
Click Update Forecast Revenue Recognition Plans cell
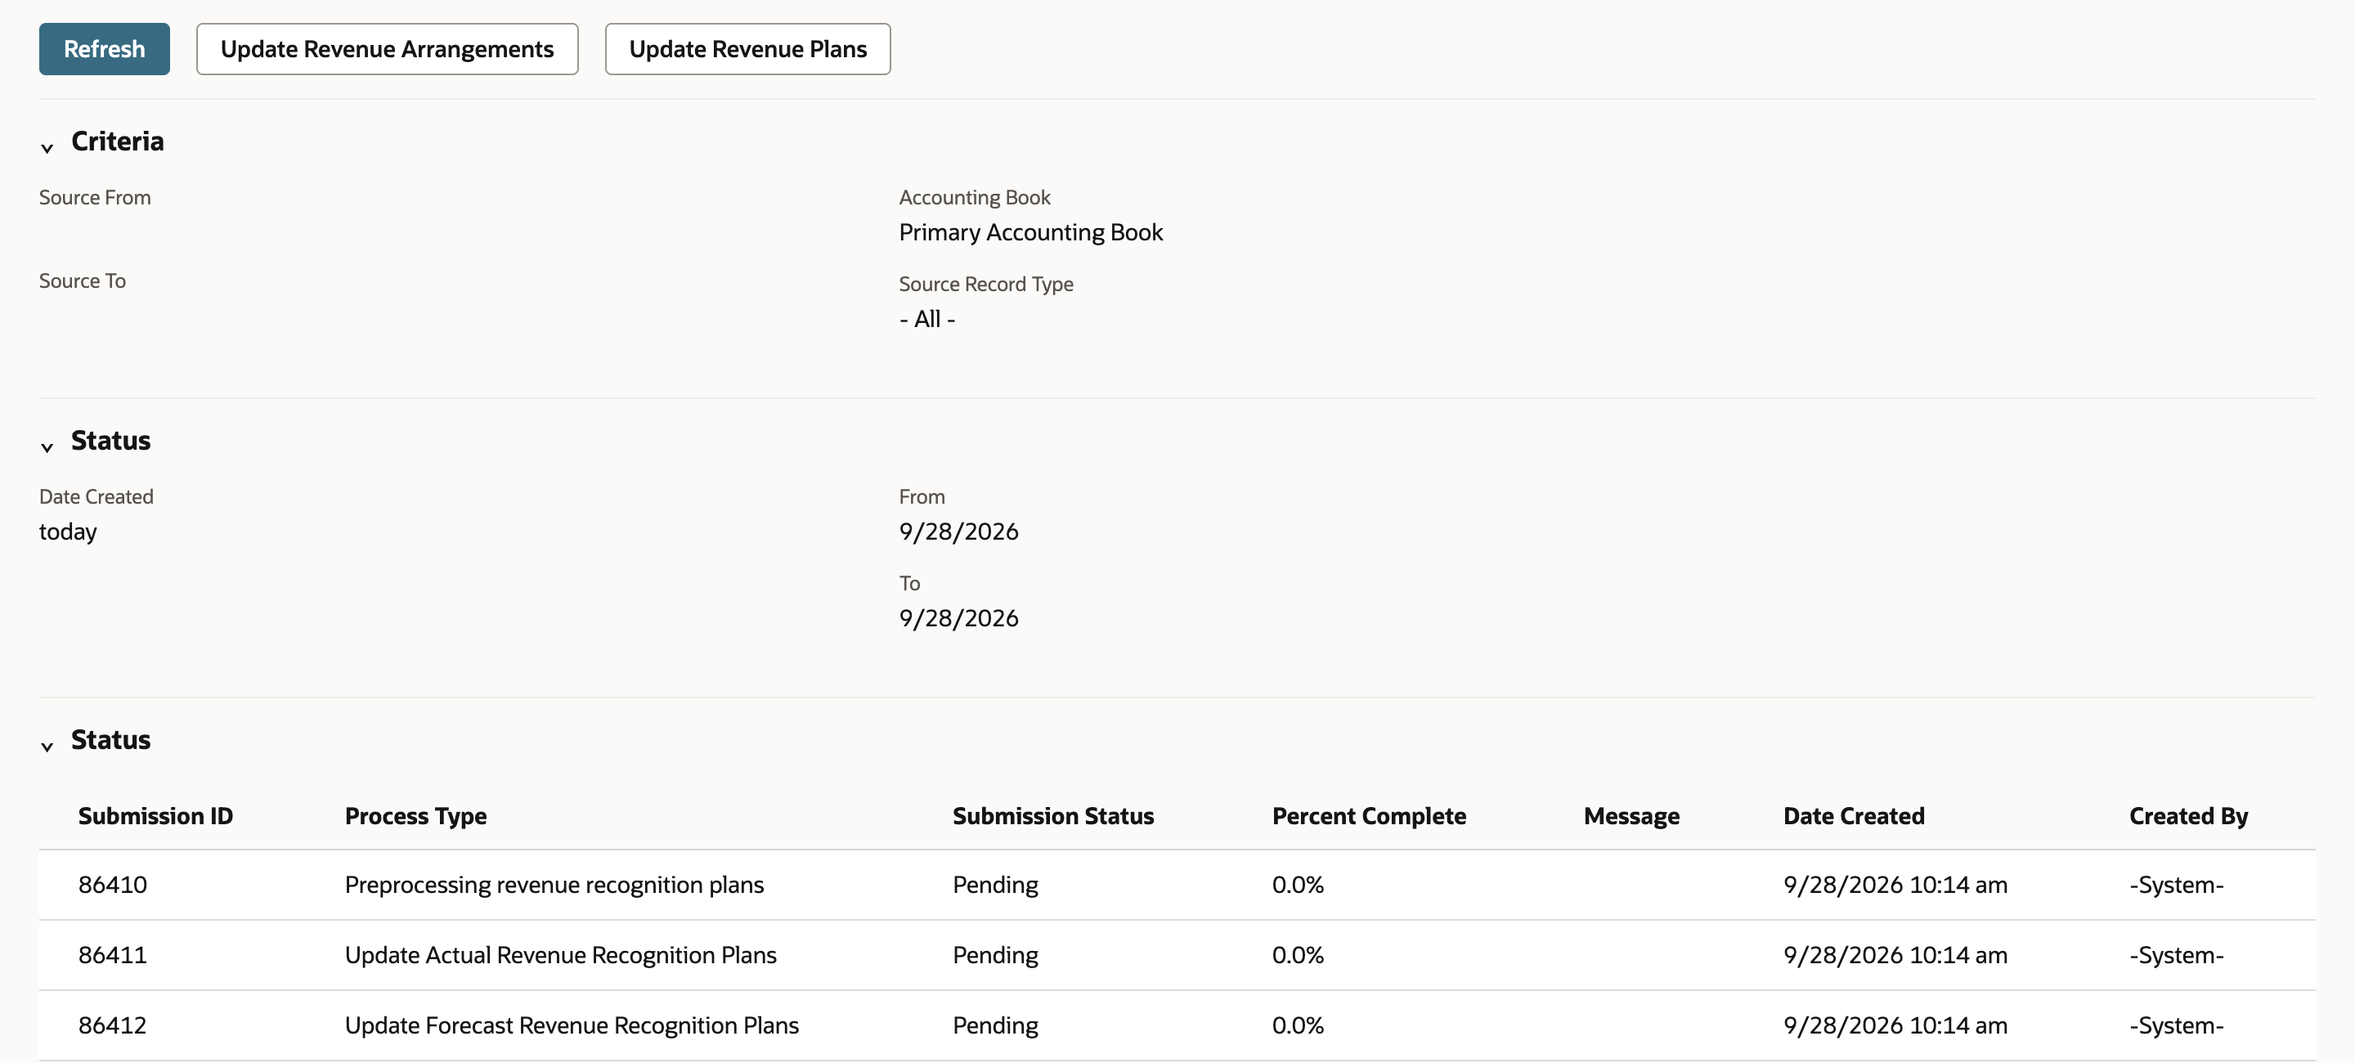point(572,1025)
